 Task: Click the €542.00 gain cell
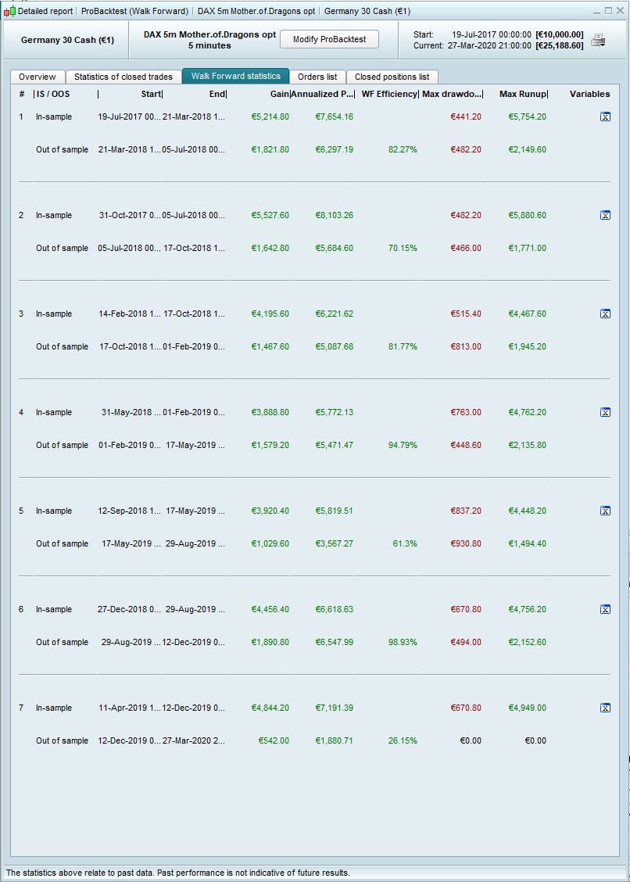[274, 740]
